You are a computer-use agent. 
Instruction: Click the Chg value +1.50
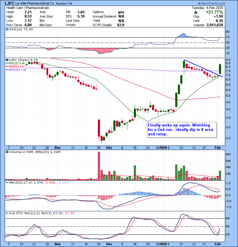218,16
